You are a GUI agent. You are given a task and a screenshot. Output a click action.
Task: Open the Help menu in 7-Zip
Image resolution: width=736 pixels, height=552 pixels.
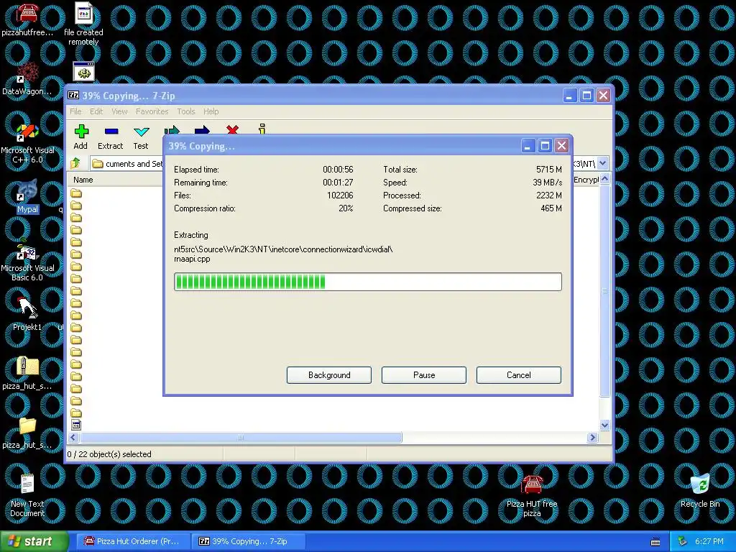211,111
